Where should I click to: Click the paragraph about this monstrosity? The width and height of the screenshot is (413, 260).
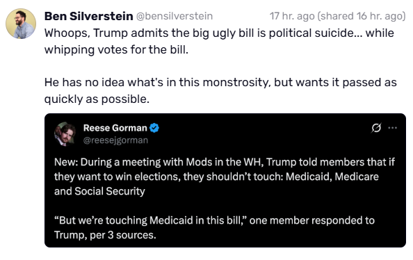click(x=220, y=90)
